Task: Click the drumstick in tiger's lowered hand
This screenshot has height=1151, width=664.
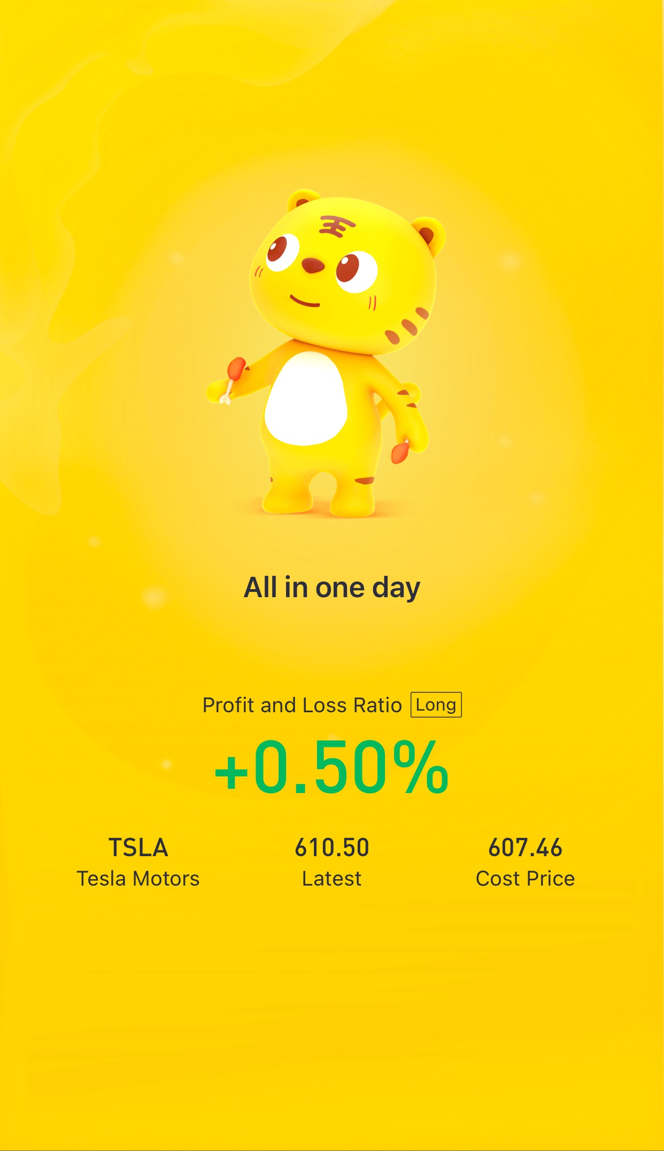Action: (x=400, y=452)
